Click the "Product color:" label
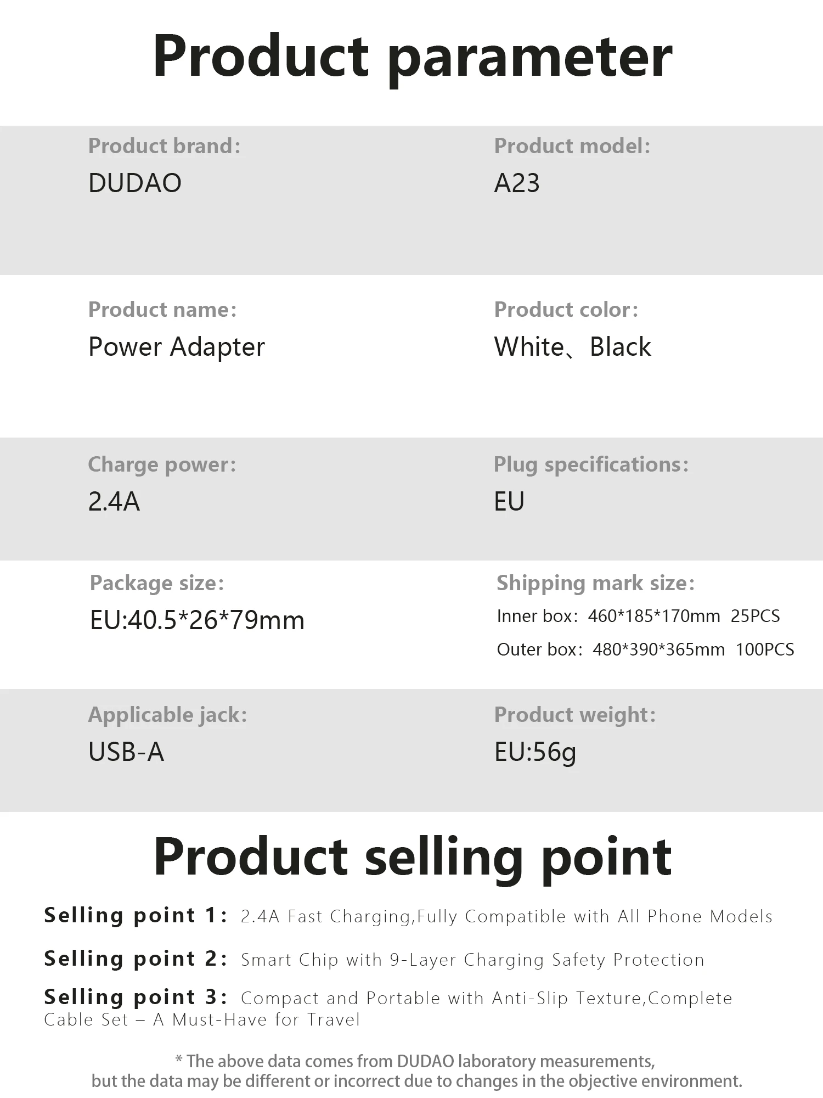The width and height of the screenshot is (823, 1098). click(x=566, y=310)
